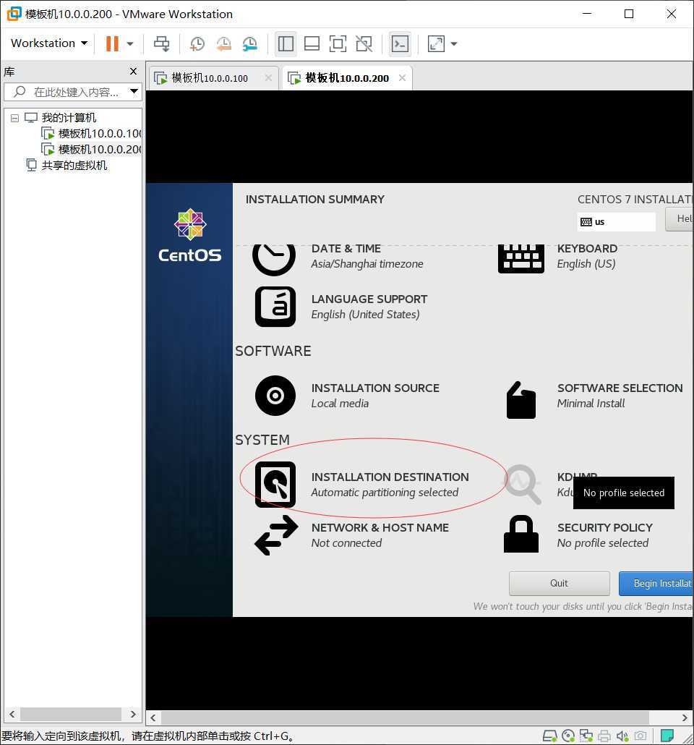Close the 模板机10.0.0.100 tab
The image size is (694, 745).
[x=268, y=77]
